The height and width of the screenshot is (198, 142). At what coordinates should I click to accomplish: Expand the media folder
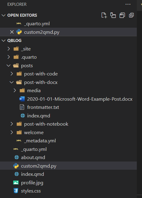(15, 90)
